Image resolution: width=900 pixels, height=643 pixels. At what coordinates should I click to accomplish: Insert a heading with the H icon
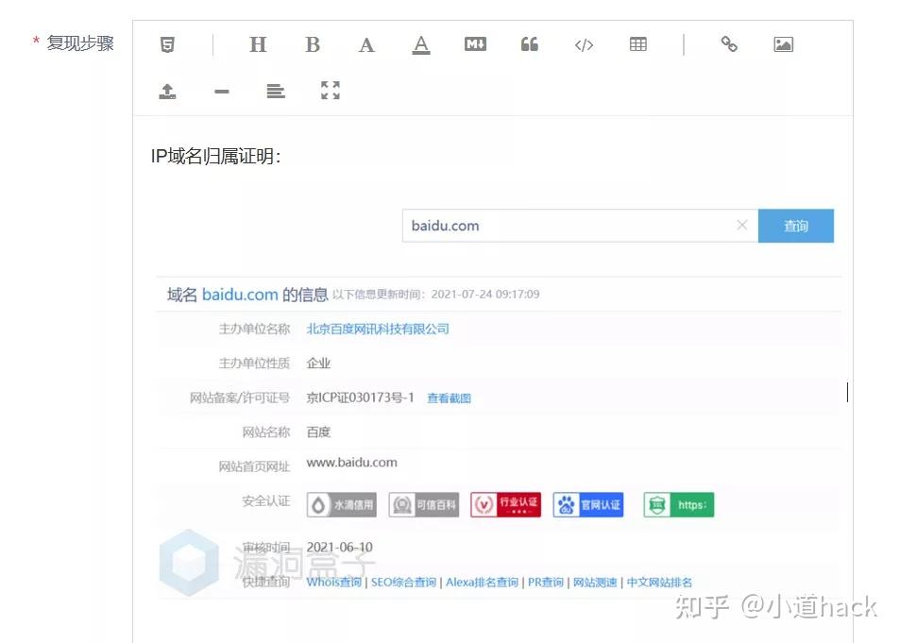click(257, 43)
